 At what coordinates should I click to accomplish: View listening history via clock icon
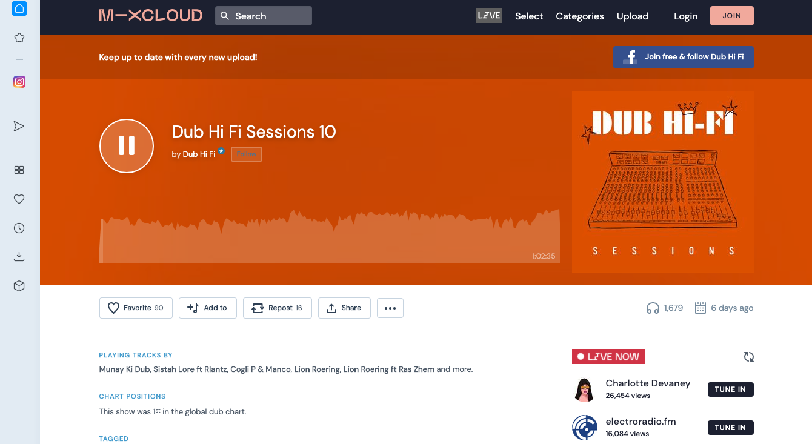19,228
